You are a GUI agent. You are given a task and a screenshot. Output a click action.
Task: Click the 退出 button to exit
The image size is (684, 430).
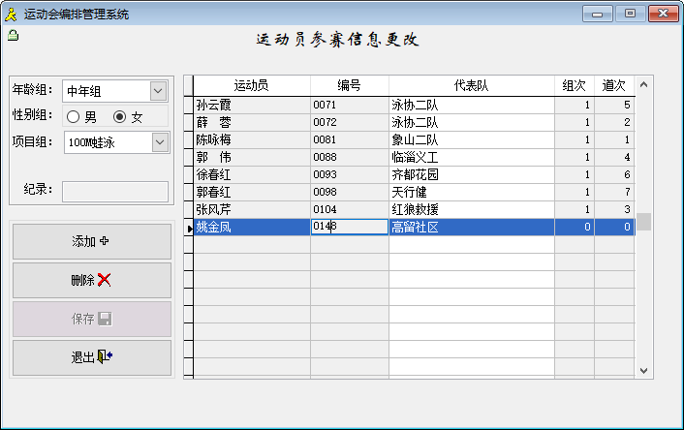[91, 357]
